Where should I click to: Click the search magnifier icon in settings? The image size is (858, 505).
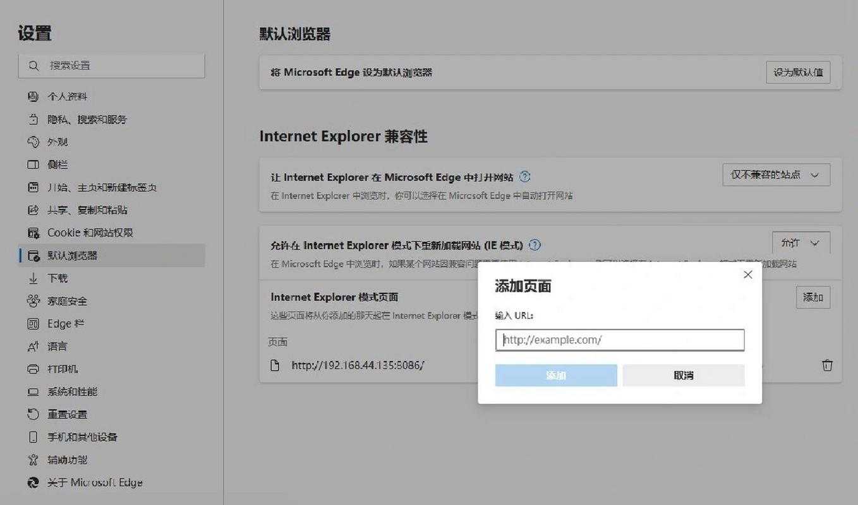click(33, 66)
